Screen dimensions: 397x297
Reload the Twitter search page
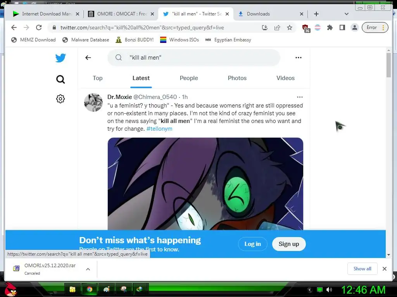pos(39,27)
